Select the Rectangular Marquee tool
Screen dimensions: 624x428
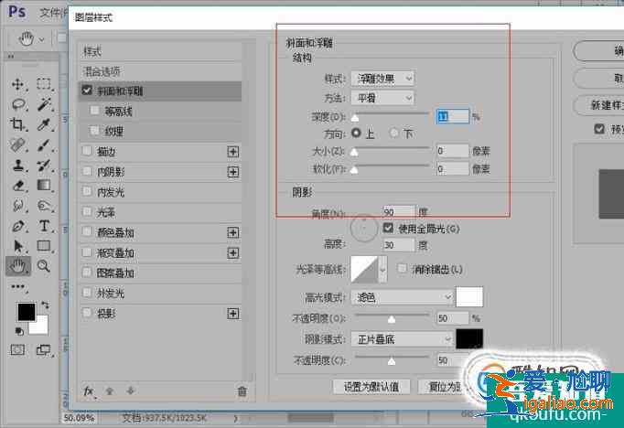click(44, 84)
